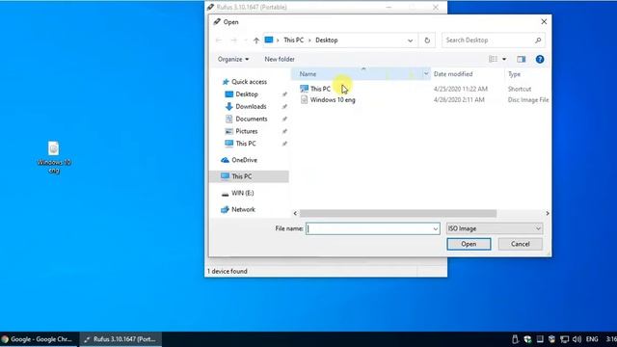This screenshot has width=617, height=347.
Task: Change view layout icon
Action: point(493,59)
